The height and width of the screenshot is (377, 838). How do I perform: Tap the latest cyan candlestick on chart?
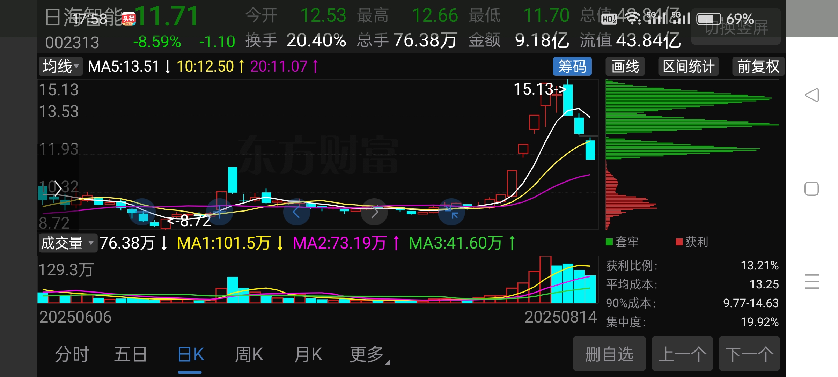590,149
